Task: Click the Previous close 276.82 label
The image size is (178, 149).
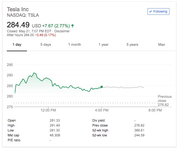Action: [165, 101]
